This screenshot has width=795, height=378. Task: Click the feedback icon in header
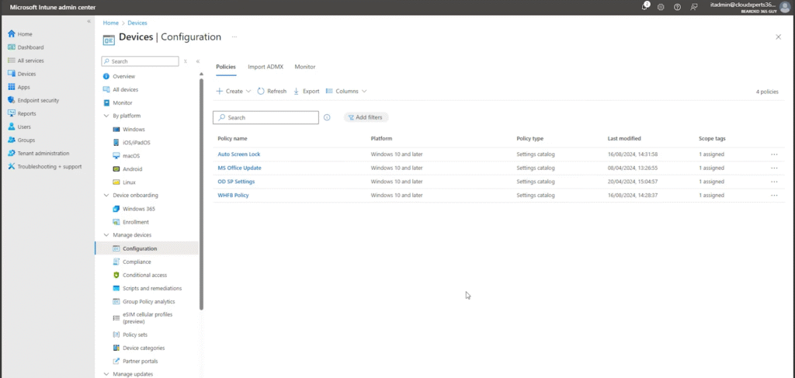tap(693, 7)
